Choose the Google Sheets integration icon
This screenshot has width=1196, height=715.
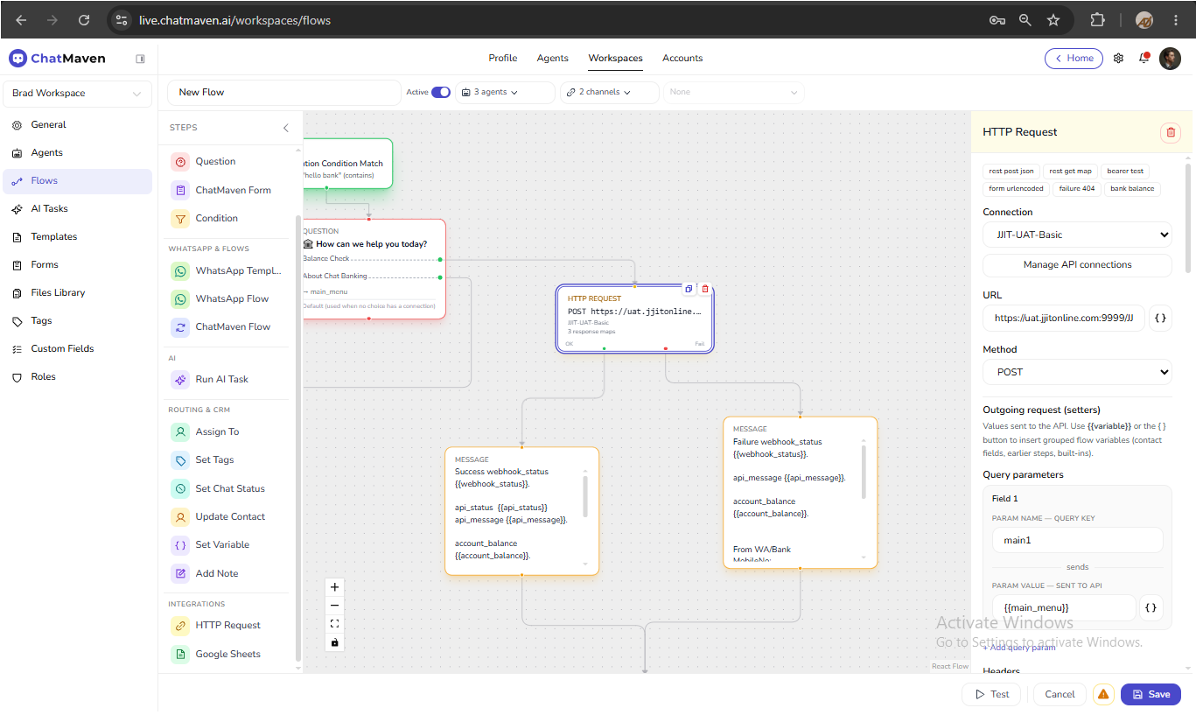pos(180,655)
